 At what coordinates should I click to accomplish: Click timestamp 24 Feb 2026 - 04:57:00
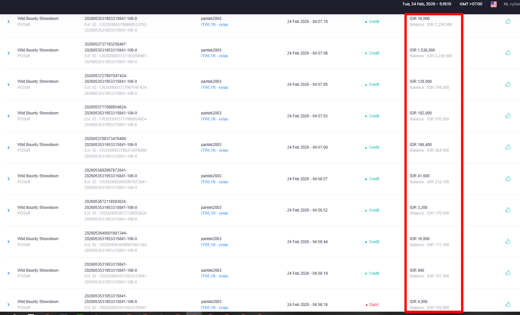[307, 147]
